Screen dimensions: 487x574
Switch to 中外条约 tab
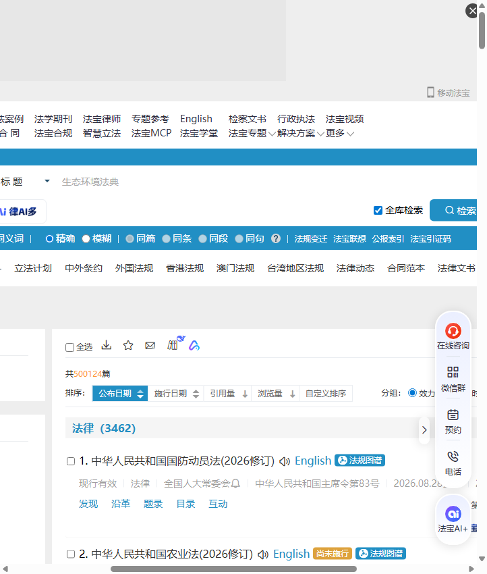pyautogui.click(x=84, y=268)
